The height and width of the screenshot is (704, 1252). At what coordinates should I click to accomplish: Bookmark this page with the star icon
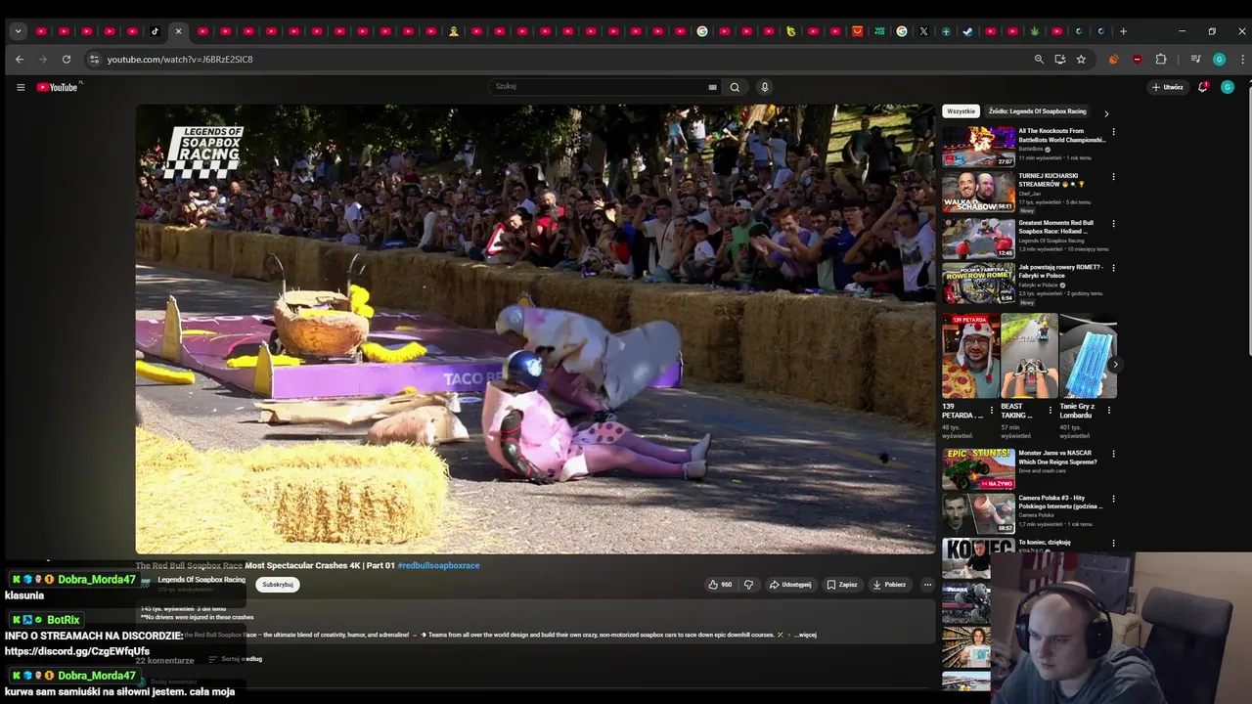click(x=1081, y=60)
